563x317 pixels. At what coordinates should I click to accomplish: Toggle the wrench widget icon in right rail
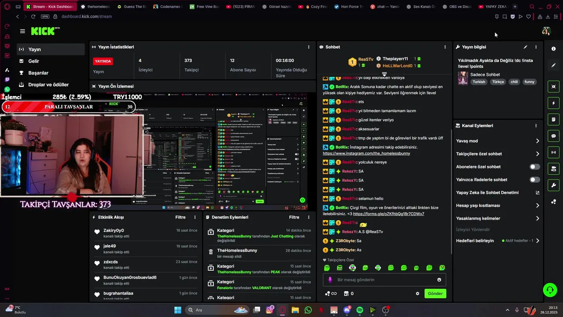553,185
